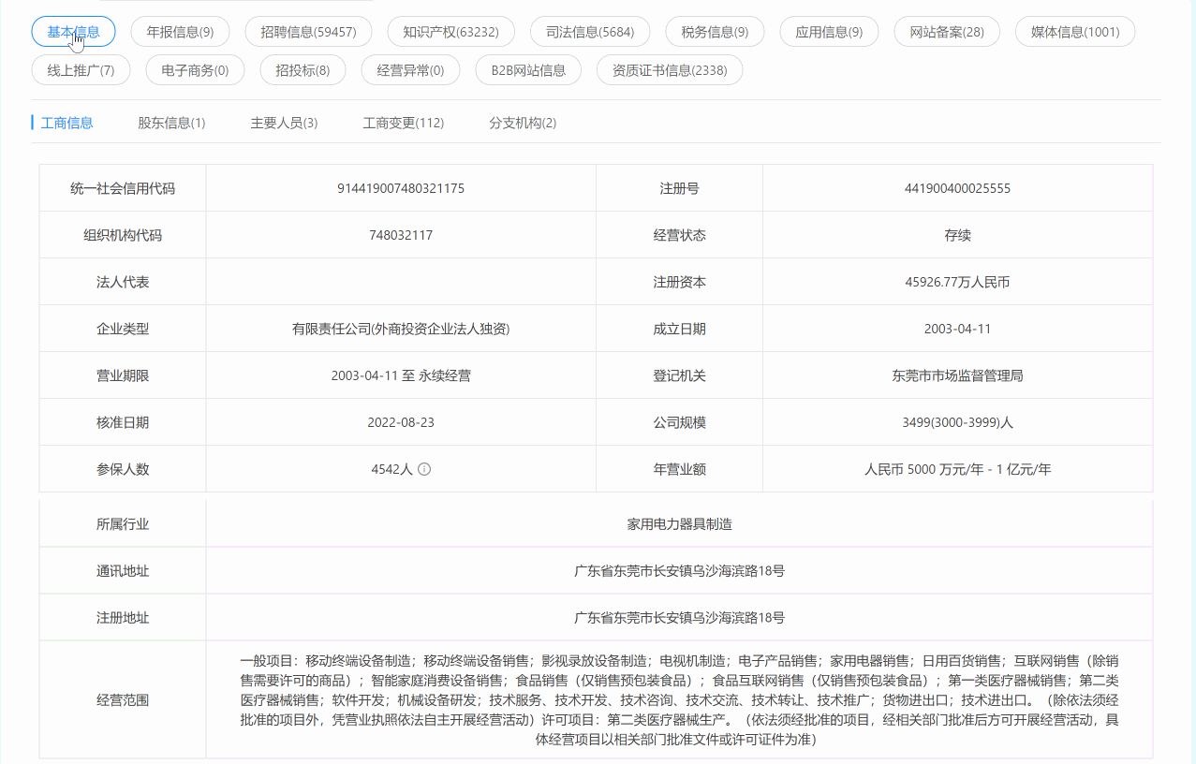The width and height of the screenshot is (1196, 764).
Task: View 招投标(8) records
Action: (303, 69)
